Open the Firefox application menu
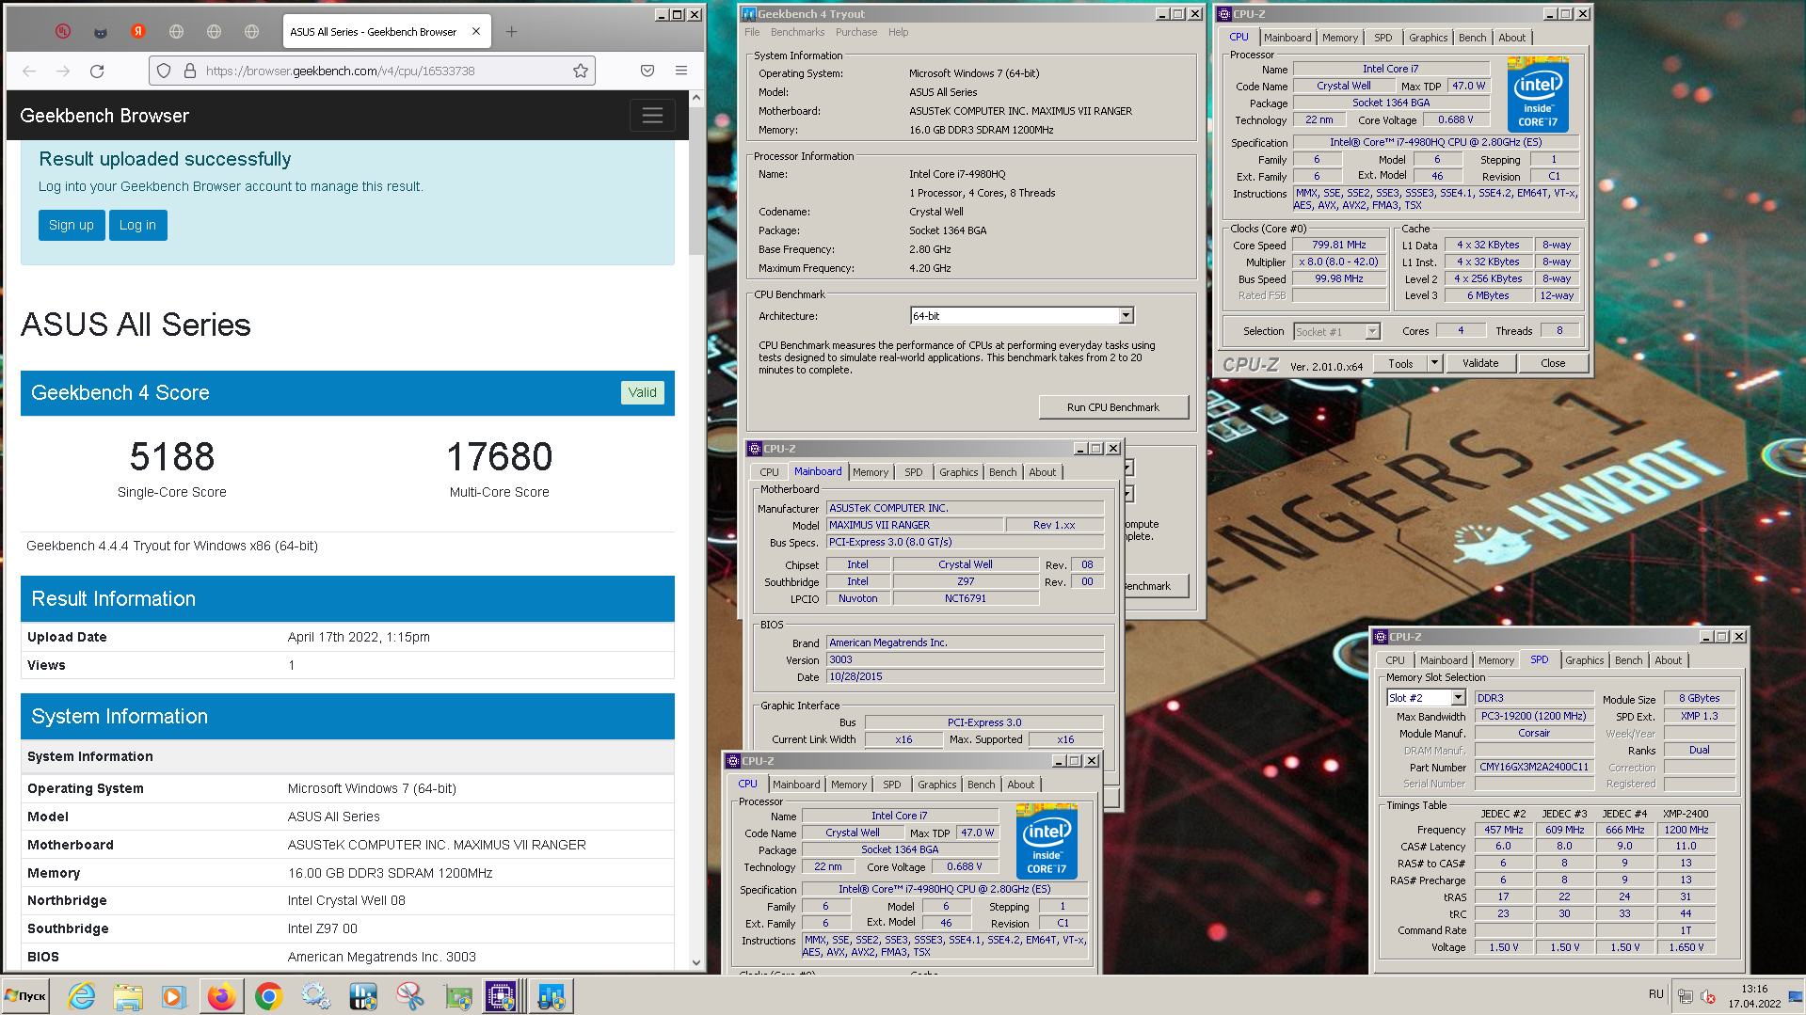The height and width of the screenshot is (1015, 1806). pos(681,71)
